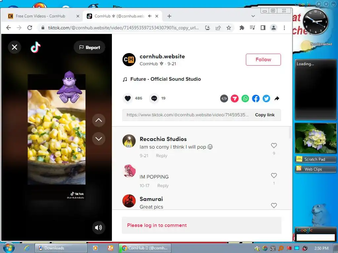Share the video to WhatsApp
The width and height of the screenshot is (338, 253).
point(245,98)
